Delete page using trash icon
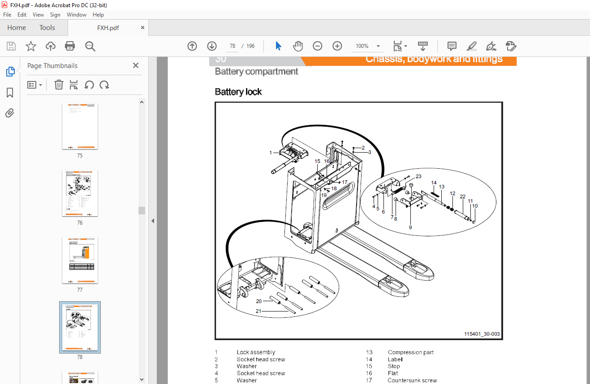Screen dimensions: 590x384 (59, 85)
